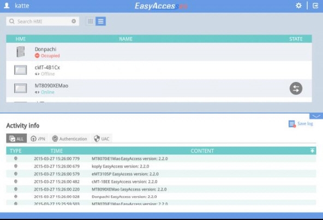This screenshot has height=220, width=323.
Task: Sort by the HMI column header
Action: (x=21, y=39)
